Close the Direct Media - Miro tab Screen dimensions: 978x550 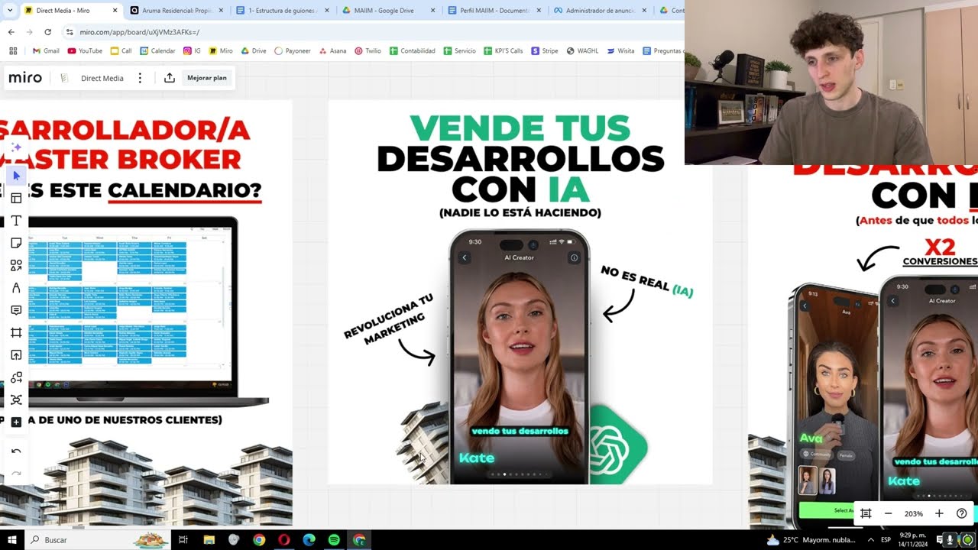point(115,11)
